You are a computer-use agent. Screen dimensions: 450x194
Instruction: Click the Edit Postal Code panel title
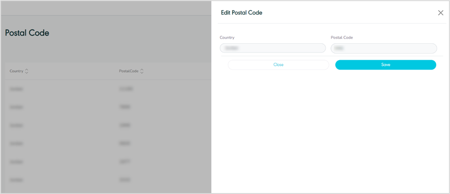tap(241, 13)
